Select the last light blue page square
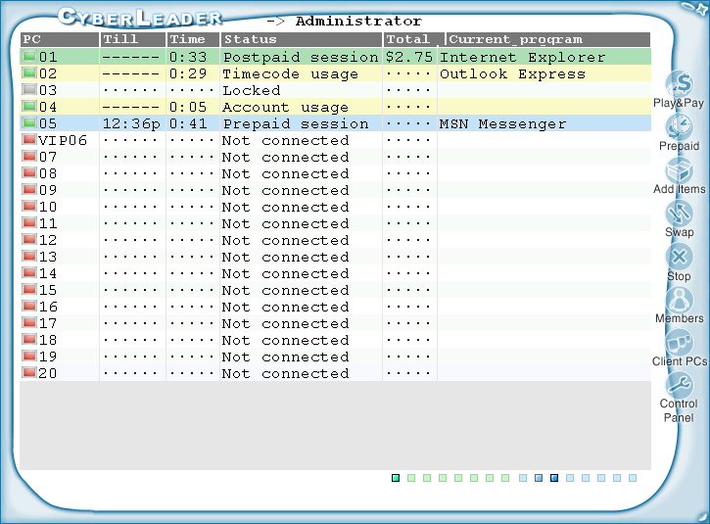Viewport: 710px width, 524px height. [633, 478]
